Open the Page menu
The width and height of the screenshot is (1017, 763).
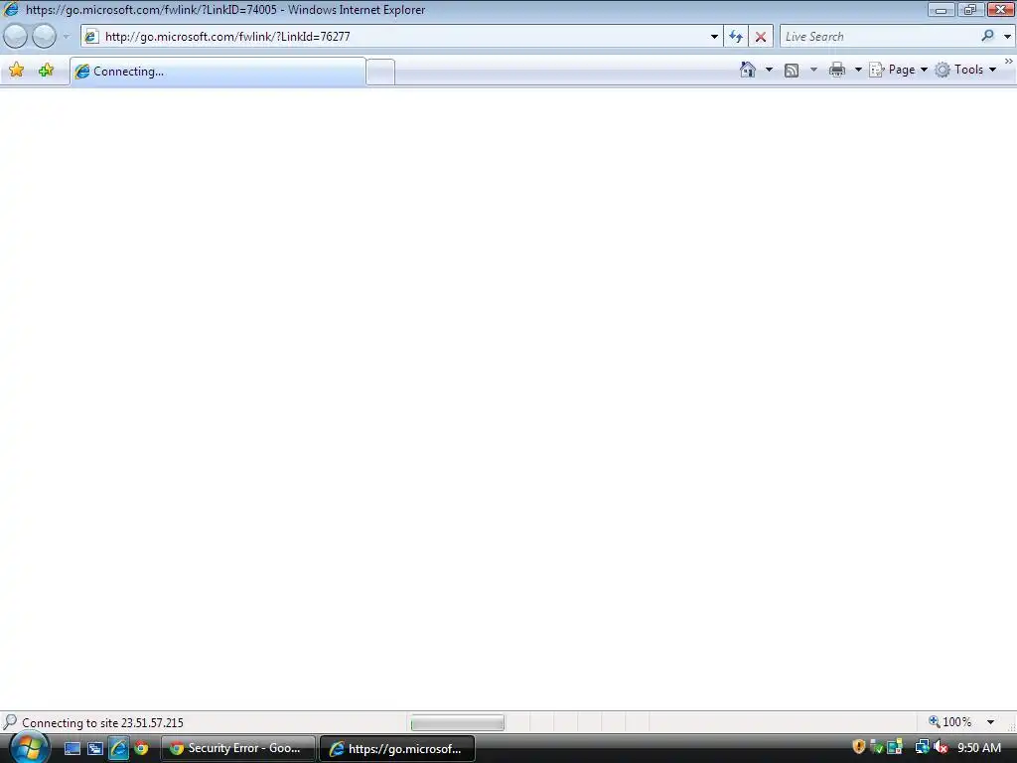[x=899, y=70]
